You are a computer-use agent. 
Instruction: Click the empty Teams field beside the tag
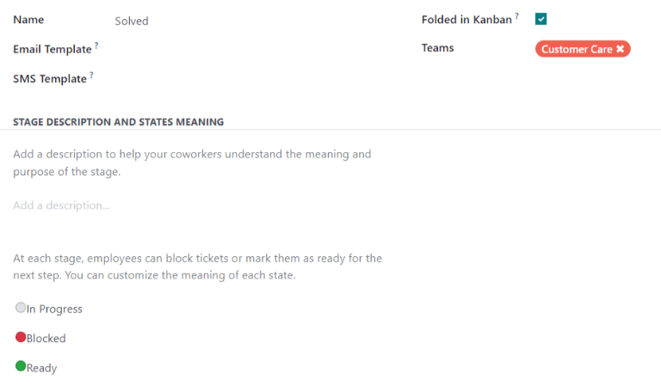644,50
